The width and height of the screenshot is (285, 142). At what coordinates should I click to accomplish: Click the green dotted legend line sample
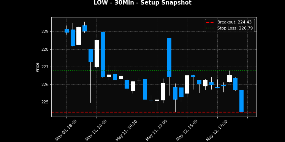[210, 28]
